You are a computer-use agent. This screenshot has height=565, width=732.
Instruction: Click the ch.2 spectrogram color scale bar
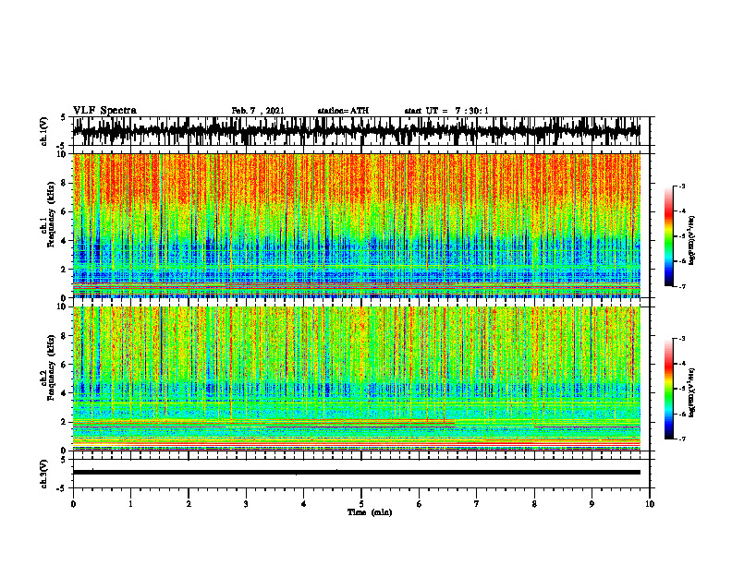tap(668, 389)
